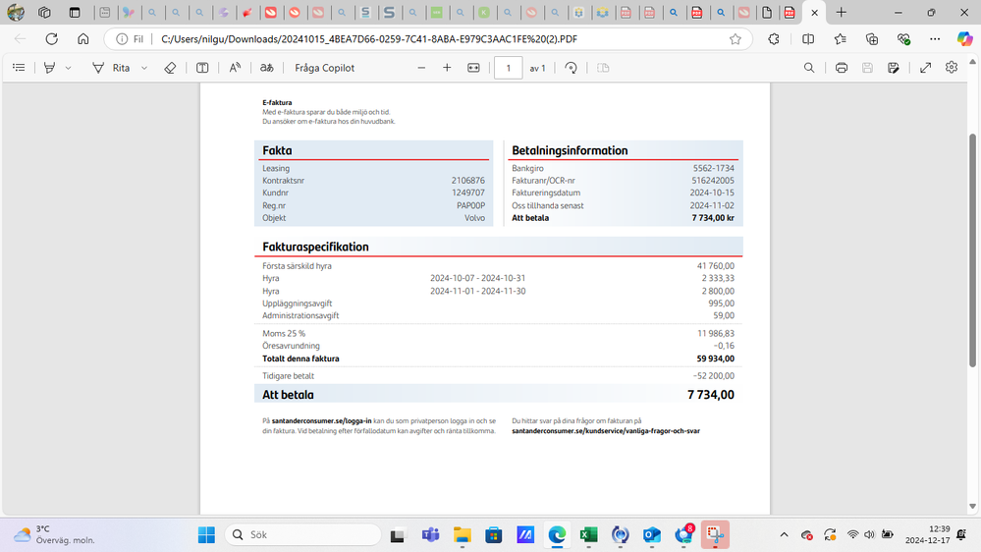
Task: Open Excel from the taskbar
Action: coord(588,535)
